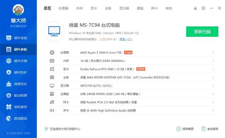Switch to the 处理器 tab
The image size is (225, 138).
(63, 8)
